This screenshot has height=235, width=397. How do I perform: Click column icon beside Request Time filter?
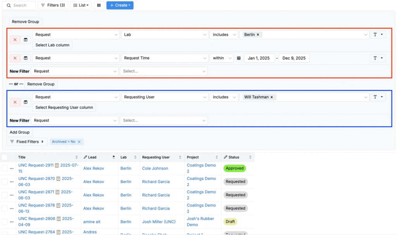26,58
